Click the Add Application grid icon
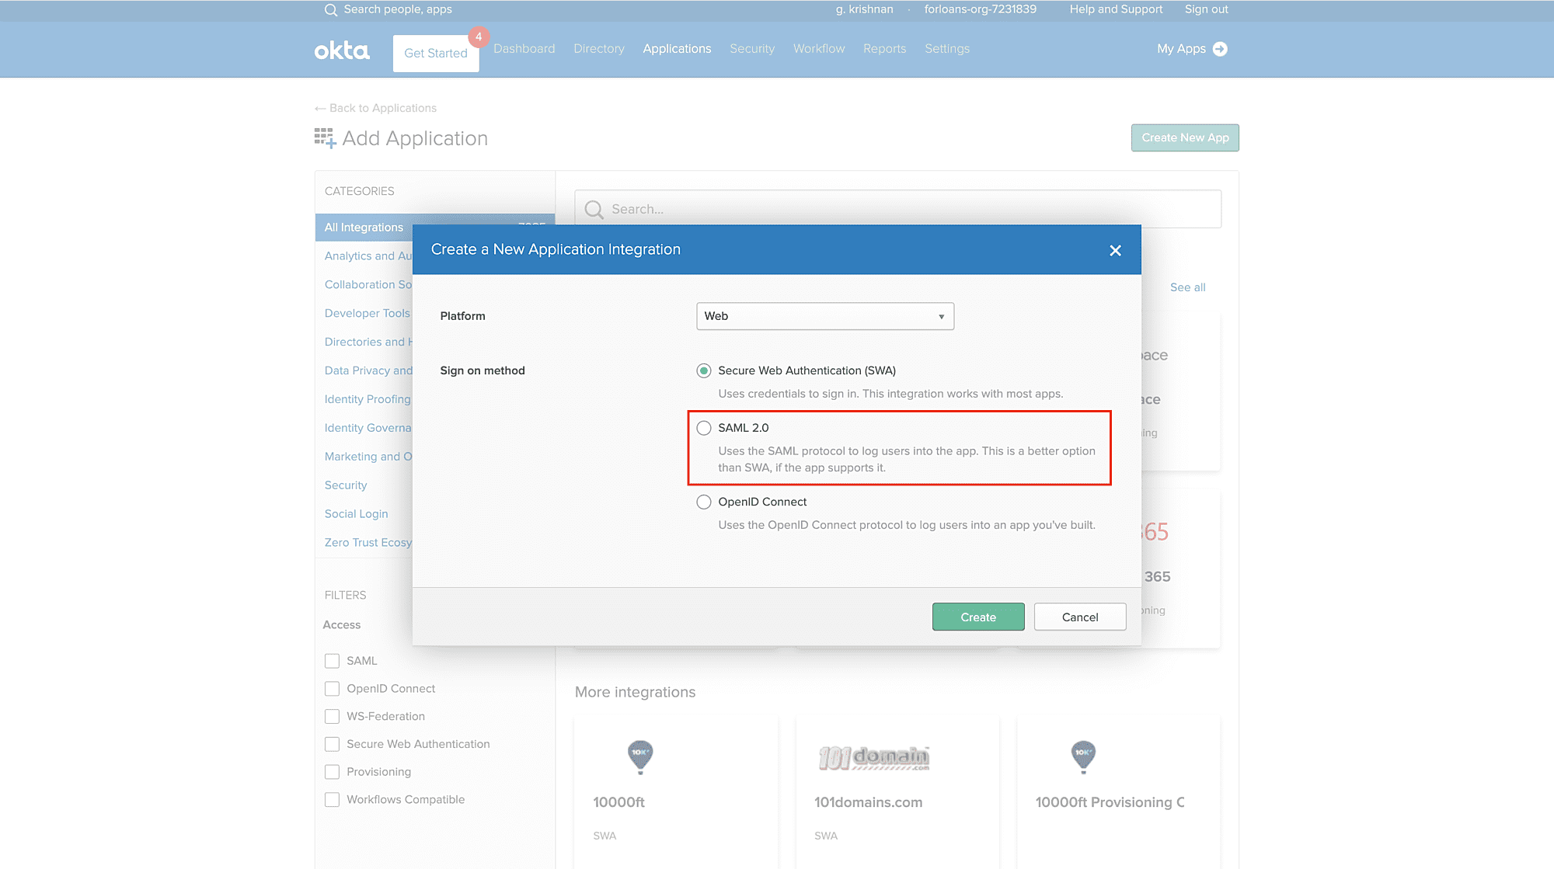This screenshot has width=1554, height=869. click(325, 138)
